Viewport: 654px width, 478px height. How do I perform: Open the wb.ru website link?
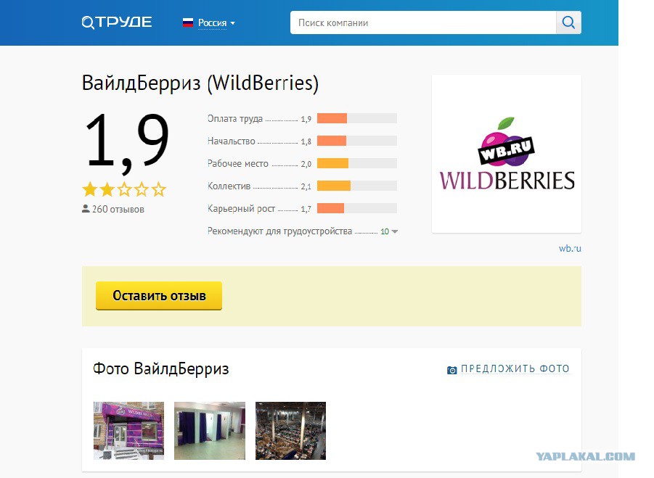point(570,248)
